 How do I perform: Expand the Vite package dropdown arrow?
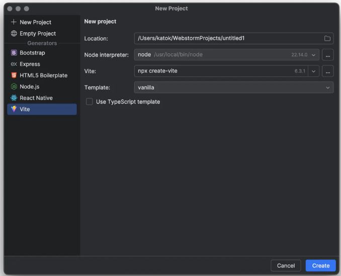(313, 71)
